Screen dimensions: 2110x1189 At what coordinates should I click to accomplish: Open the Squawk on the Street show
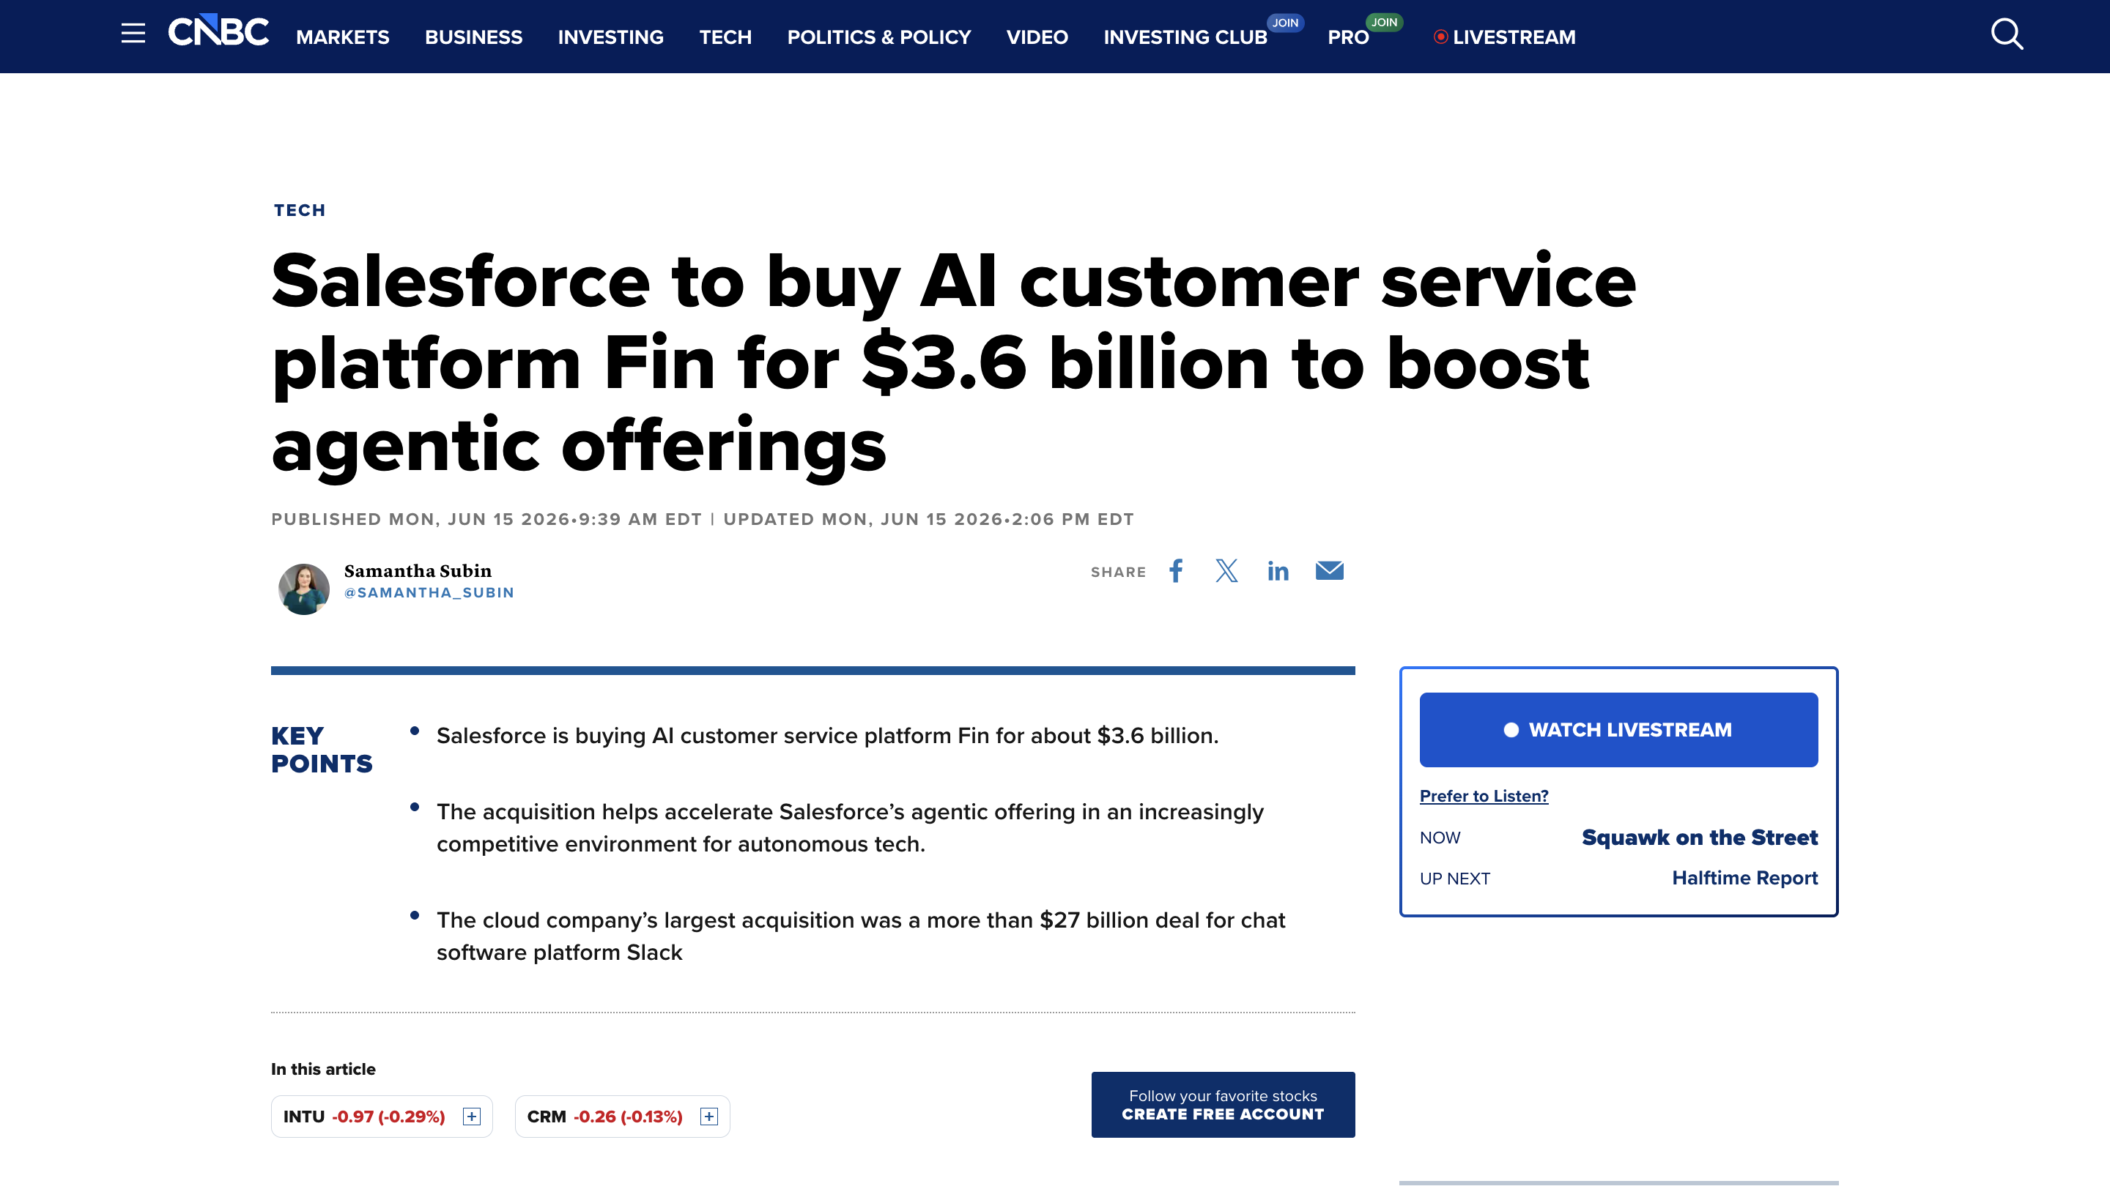[1700, 837]
